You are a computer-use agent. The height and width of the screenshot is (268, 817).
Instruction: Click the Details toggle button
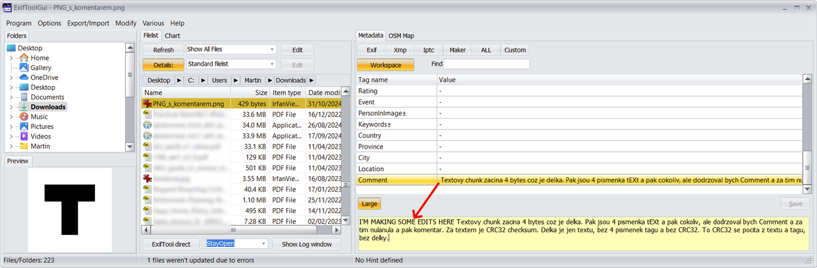(163, 64)
